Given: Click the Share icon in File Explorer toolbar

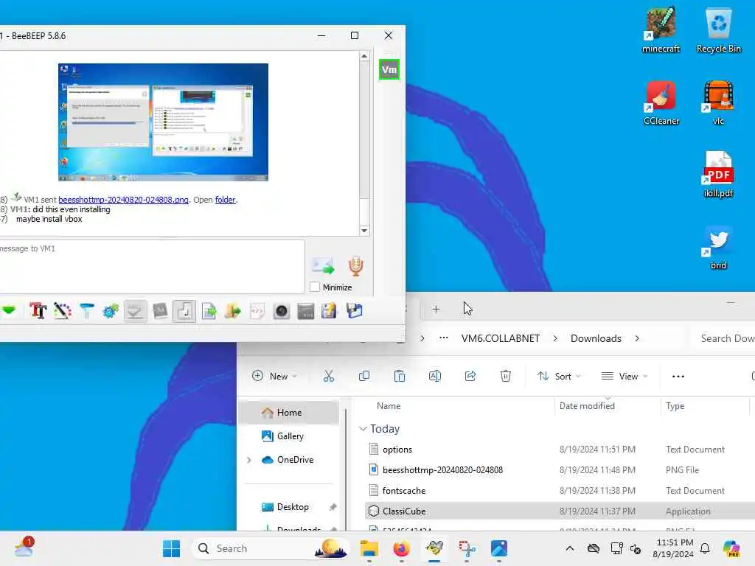Looking at the screenshot, I should tap(470, 376).
